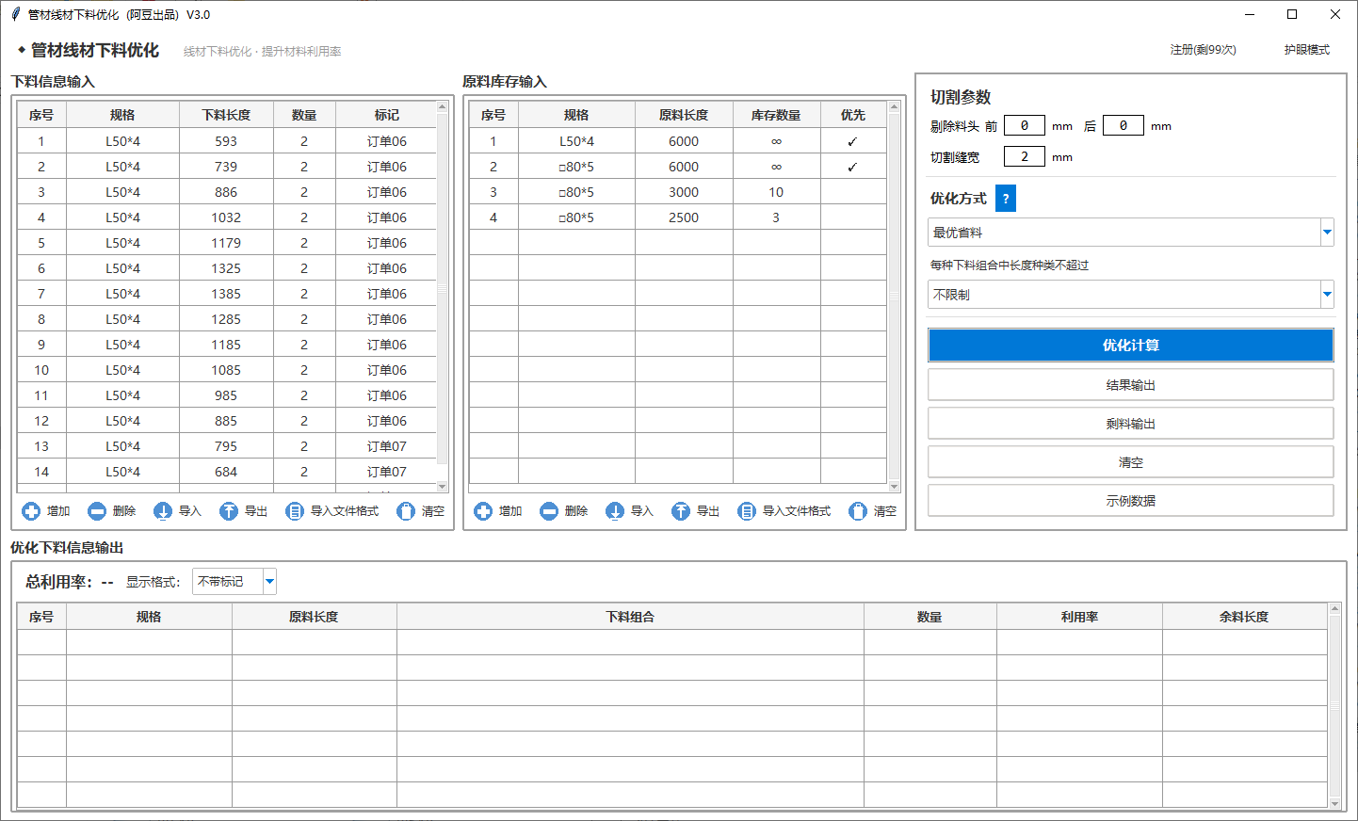Open import file format under cutting list table
Image resolution: width=1358 pixels, height=821 pixels.
[x=332, y=511]
